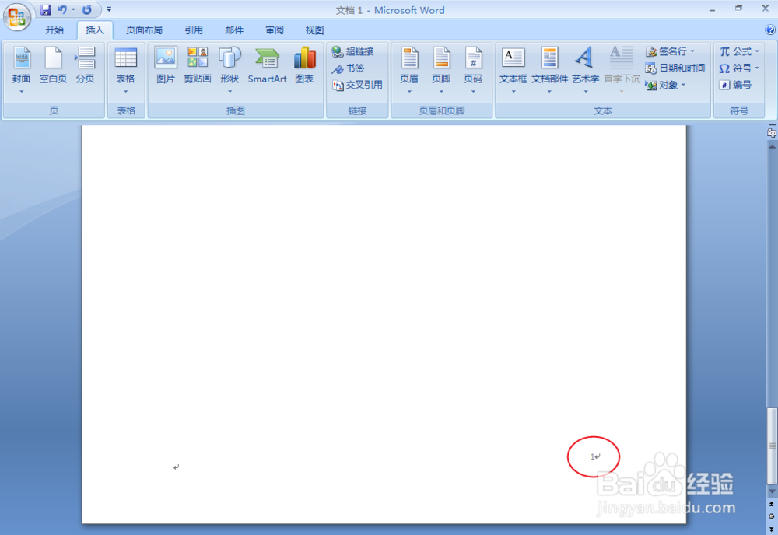The width and height of the screenshot is (778, 535).
Task: Open the Mailings (邮件) tab
Action: pos(234,30)
